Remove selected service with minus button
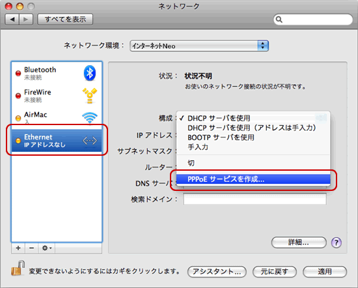 (31, 248)
